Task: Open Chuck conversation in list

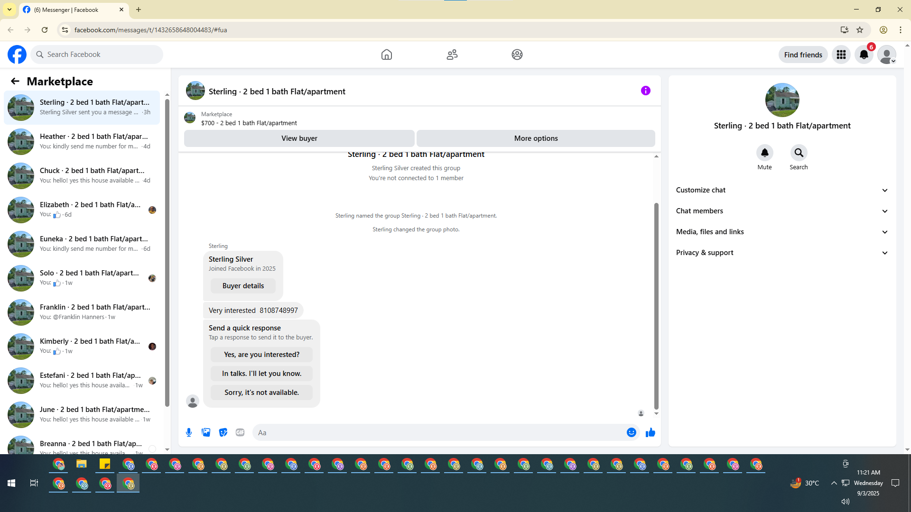Action: [x=82, y=176]
